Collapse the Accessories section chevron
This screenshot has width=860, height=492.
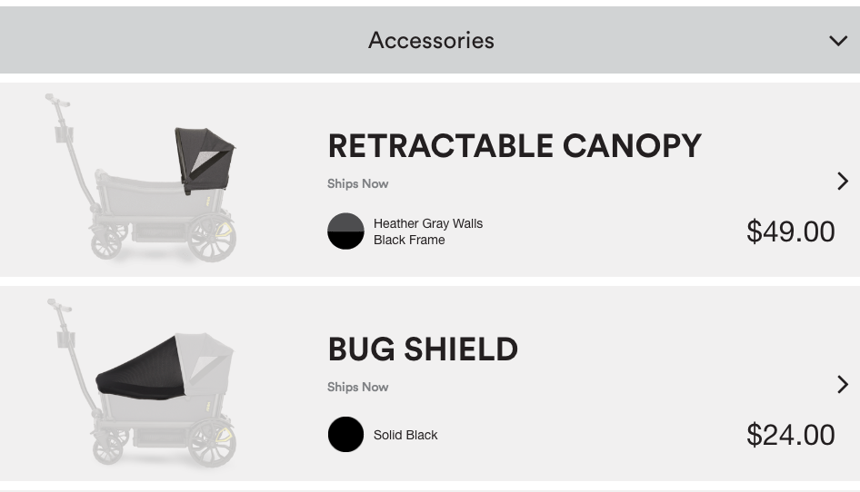(838, 41)
